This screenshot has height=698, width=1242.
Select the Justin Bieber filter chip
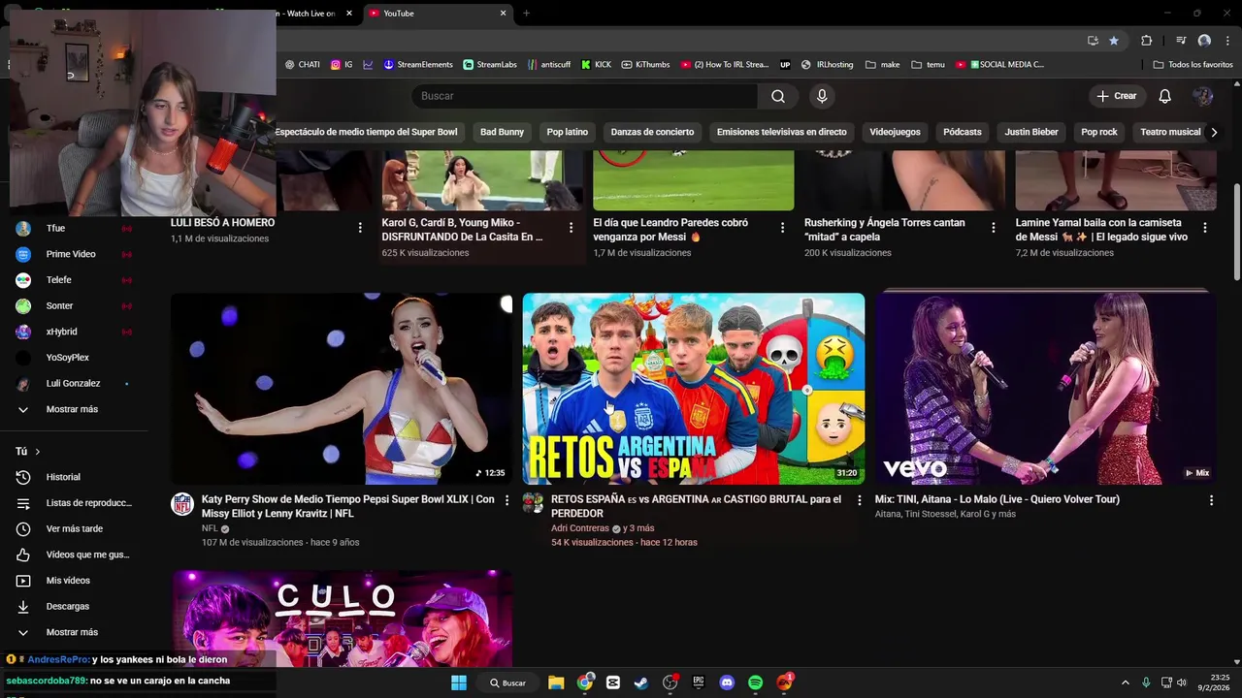point(1031,132)
